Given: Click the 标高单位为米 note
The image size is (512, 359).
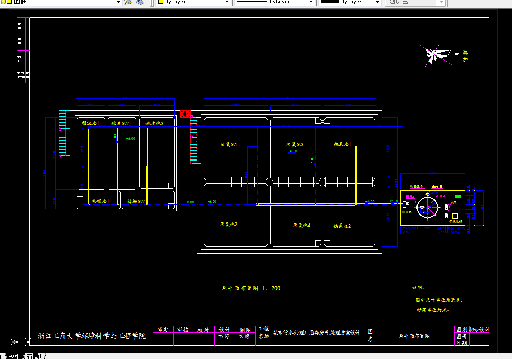Looking at the screenshot, I should point(433,310).
